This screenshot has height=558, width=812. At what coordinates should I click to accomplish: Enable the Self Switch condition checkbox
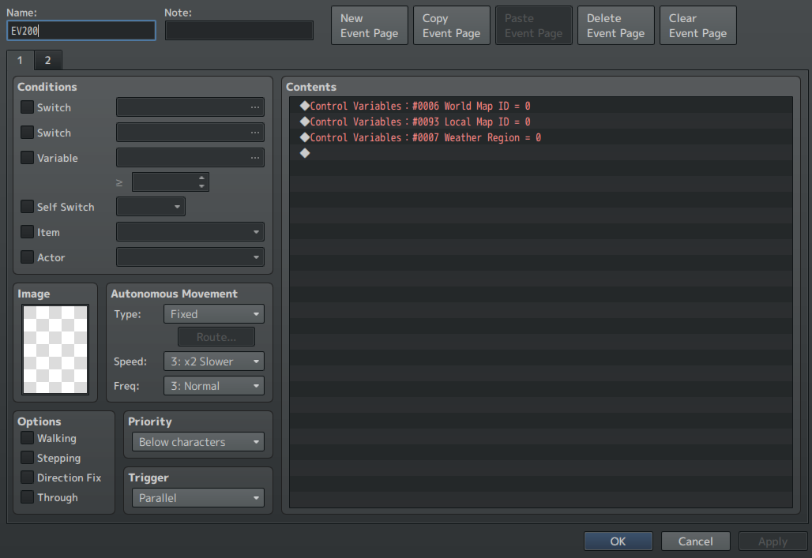coord(28,207)
